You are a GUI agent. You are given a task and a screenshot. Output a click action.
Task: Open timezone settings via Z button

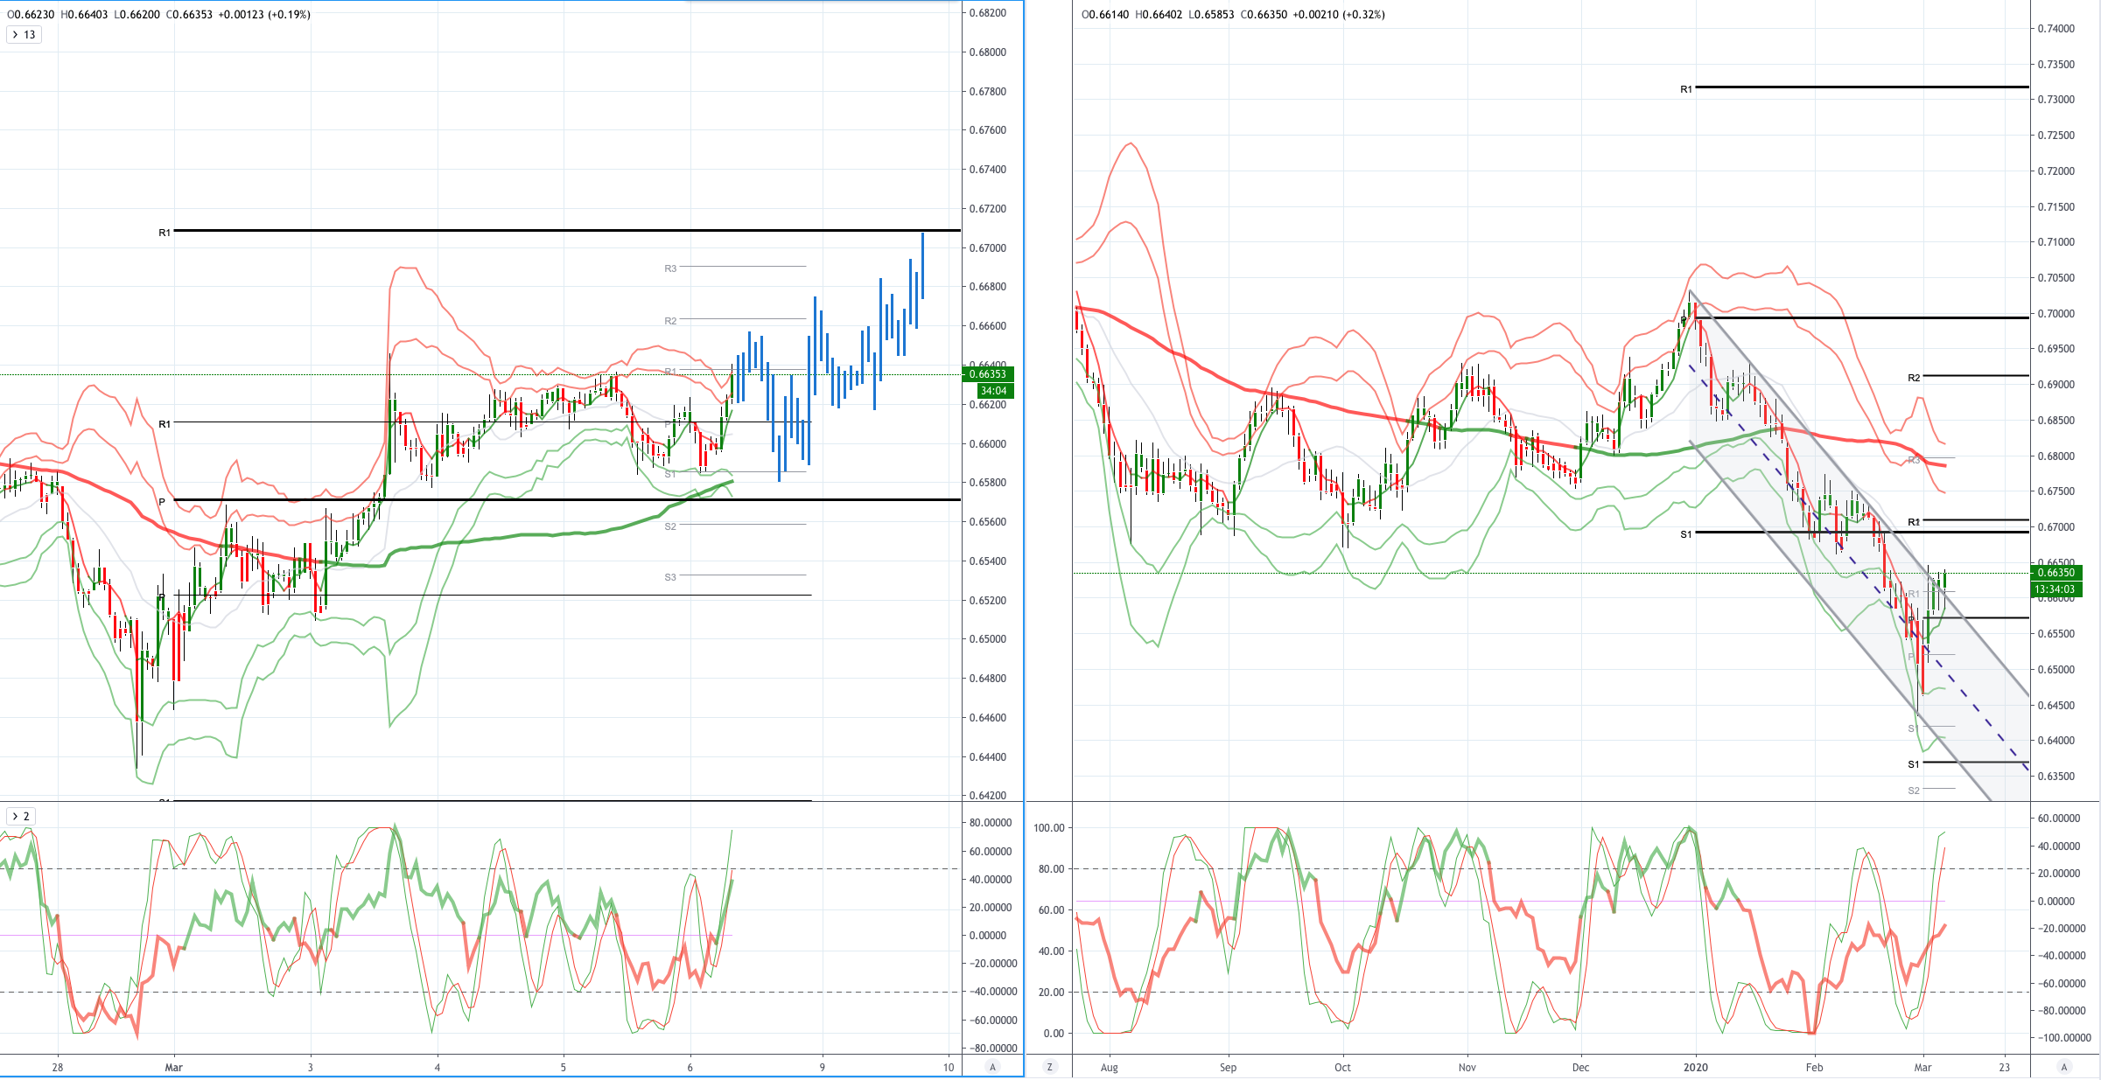[x=1049, y=1067]
